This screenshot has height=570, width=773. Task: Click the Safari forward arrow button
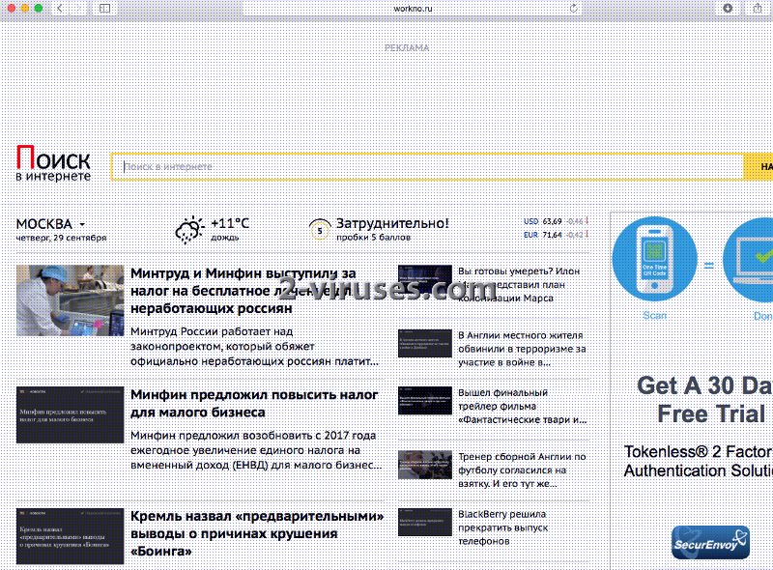coord(77,8)
